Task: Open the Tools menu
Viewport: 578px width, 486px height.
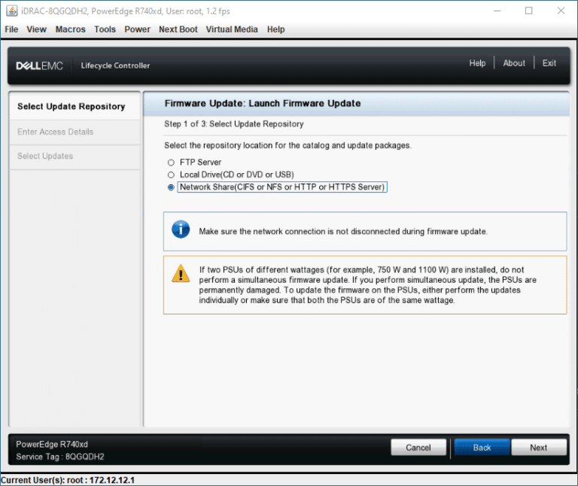Action: point(105,29)
